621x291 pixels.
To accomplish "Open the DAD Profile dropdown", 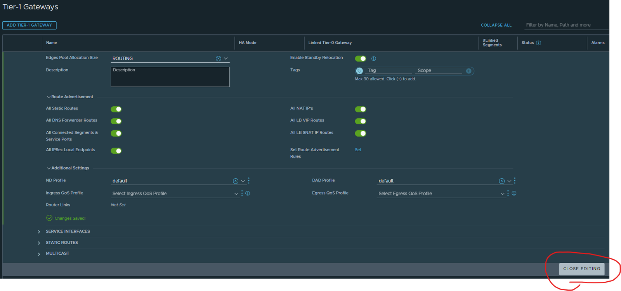I will [x=509, y=181].
